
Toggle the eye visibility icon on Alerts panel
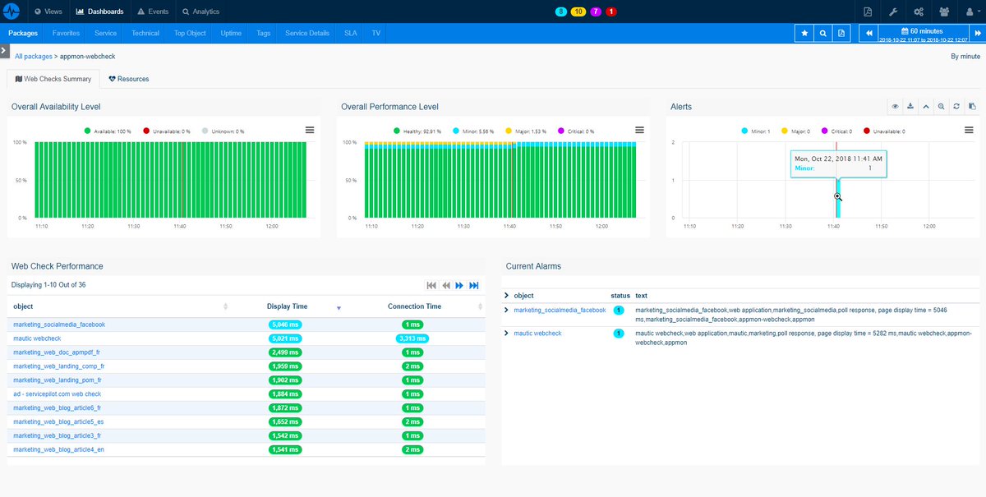(x=895, y=106)
